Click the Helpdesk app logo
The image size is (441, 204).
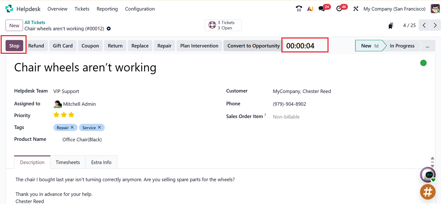[x=9, y=9]
